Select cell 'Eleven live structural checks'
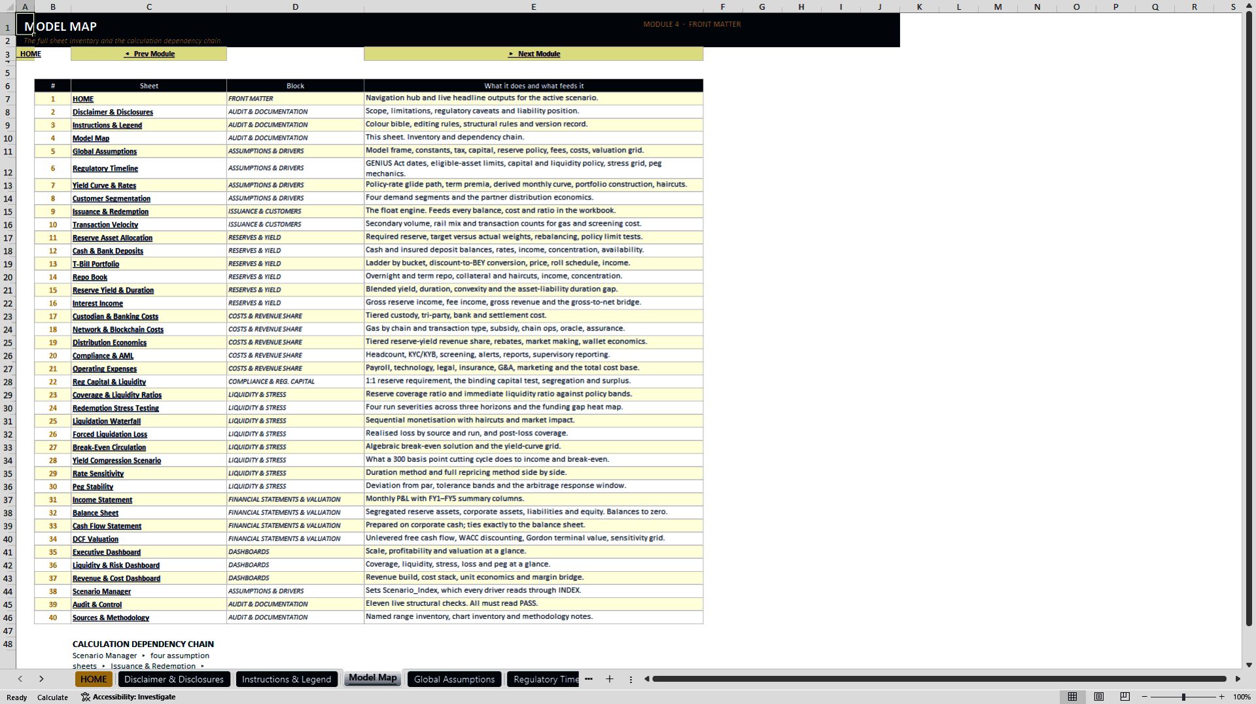 (534, 604)
